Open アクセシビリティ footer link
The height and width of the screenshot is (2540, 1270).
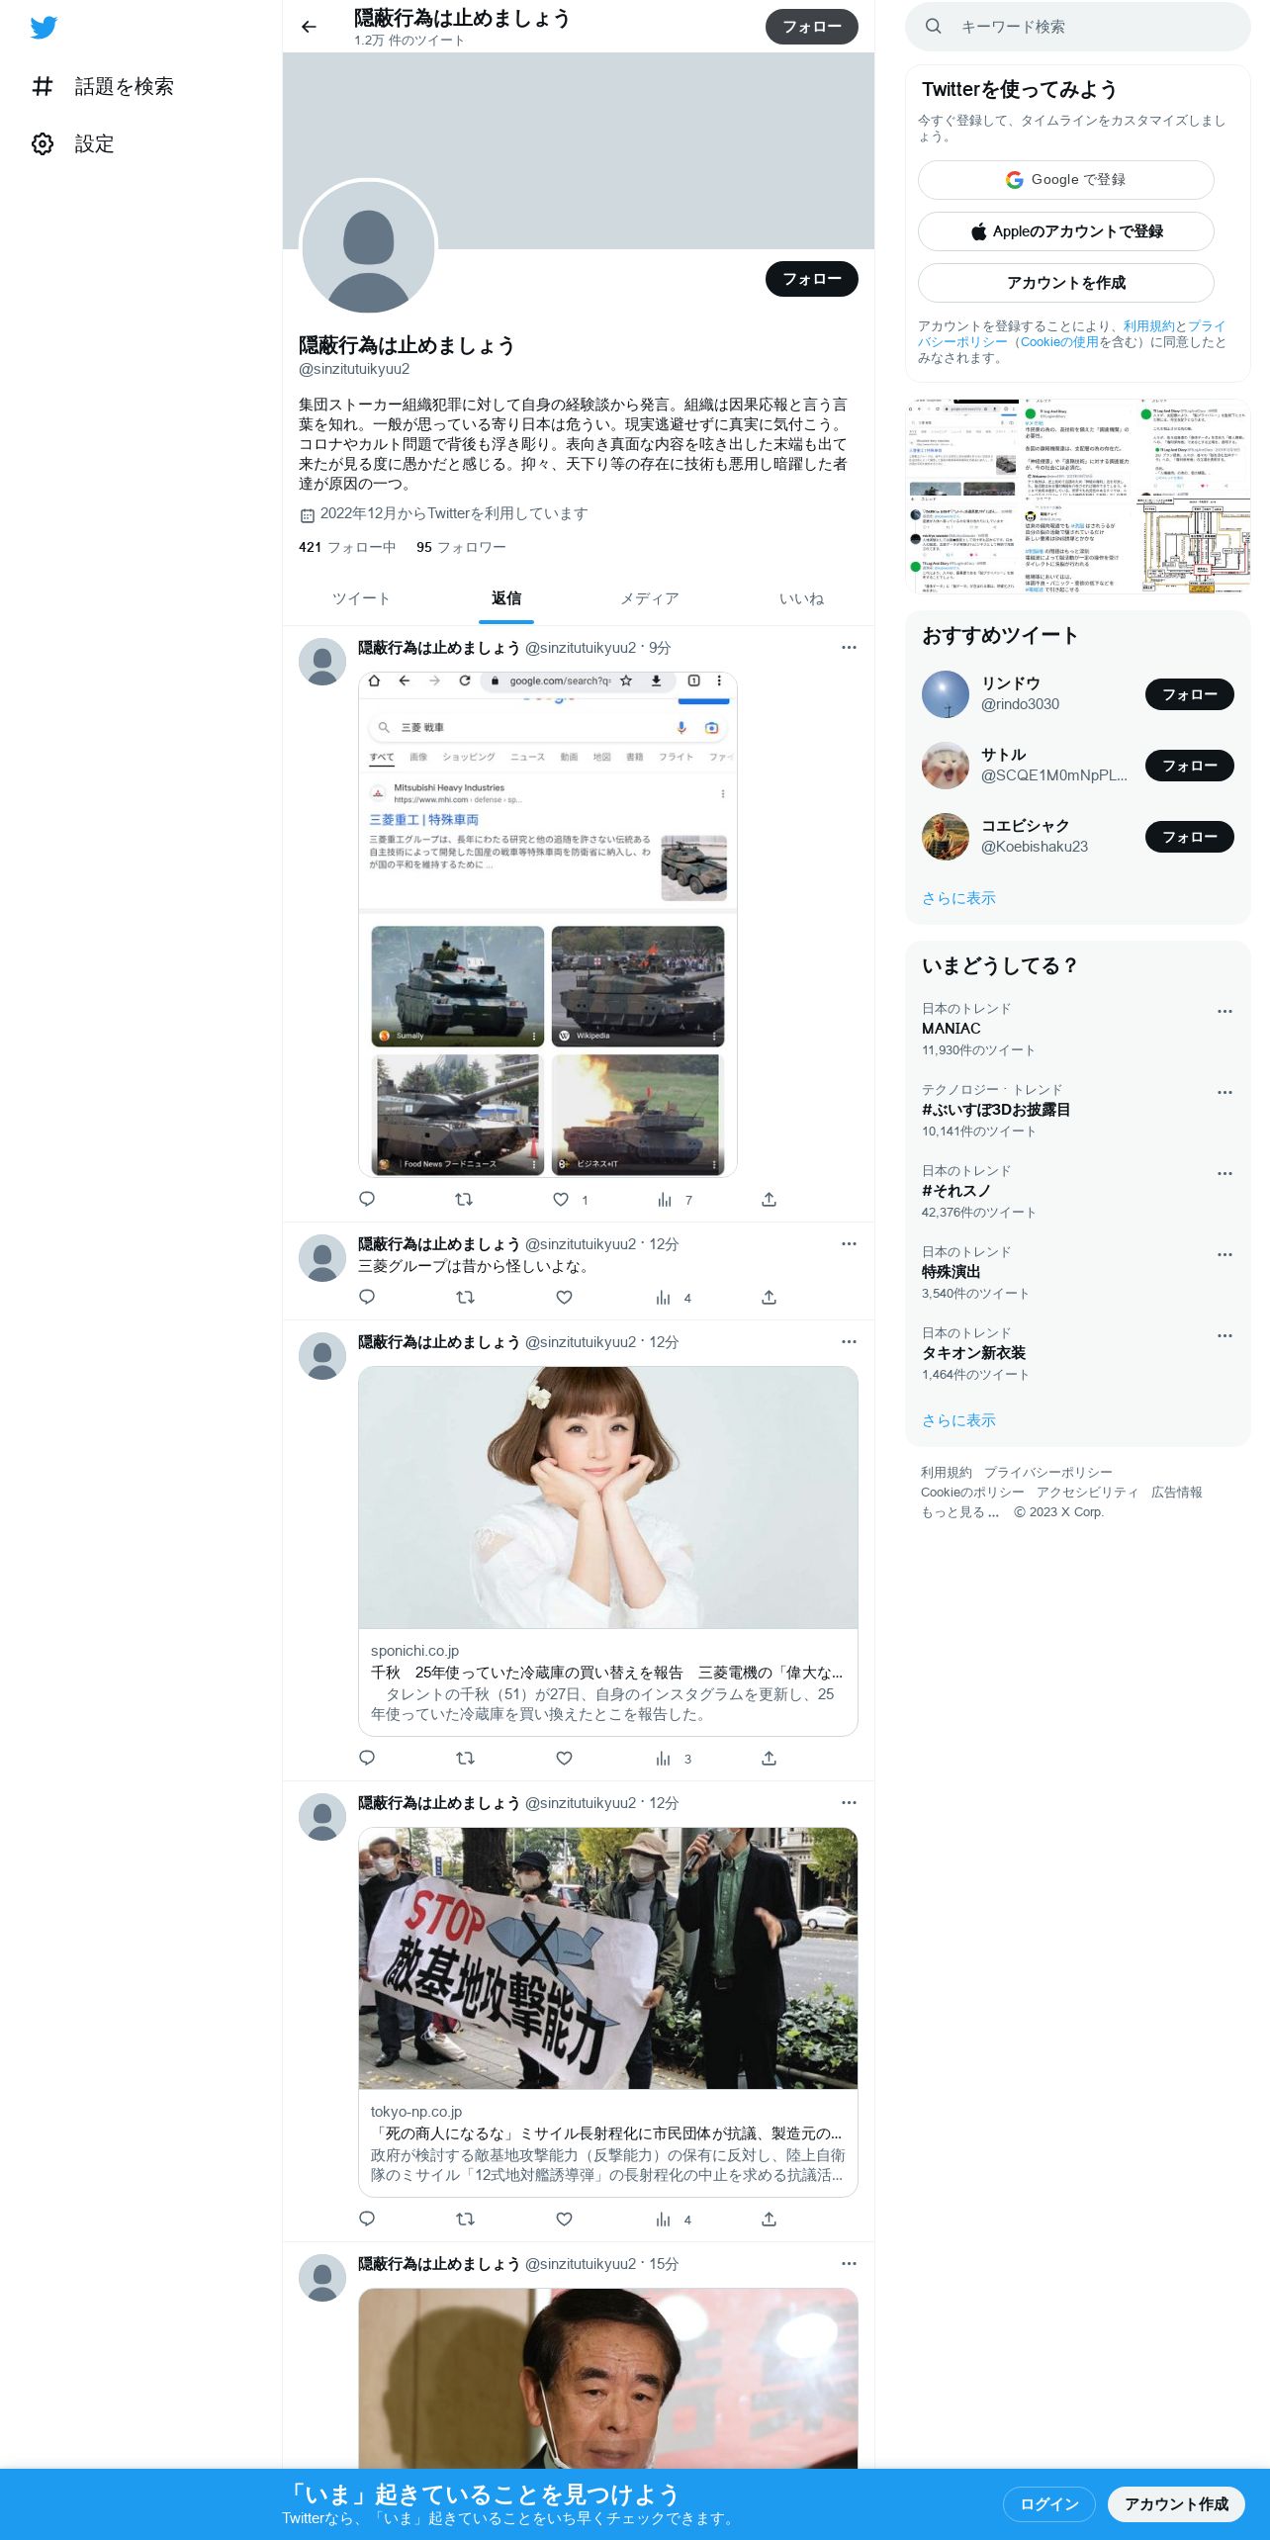[1087, 1492]
